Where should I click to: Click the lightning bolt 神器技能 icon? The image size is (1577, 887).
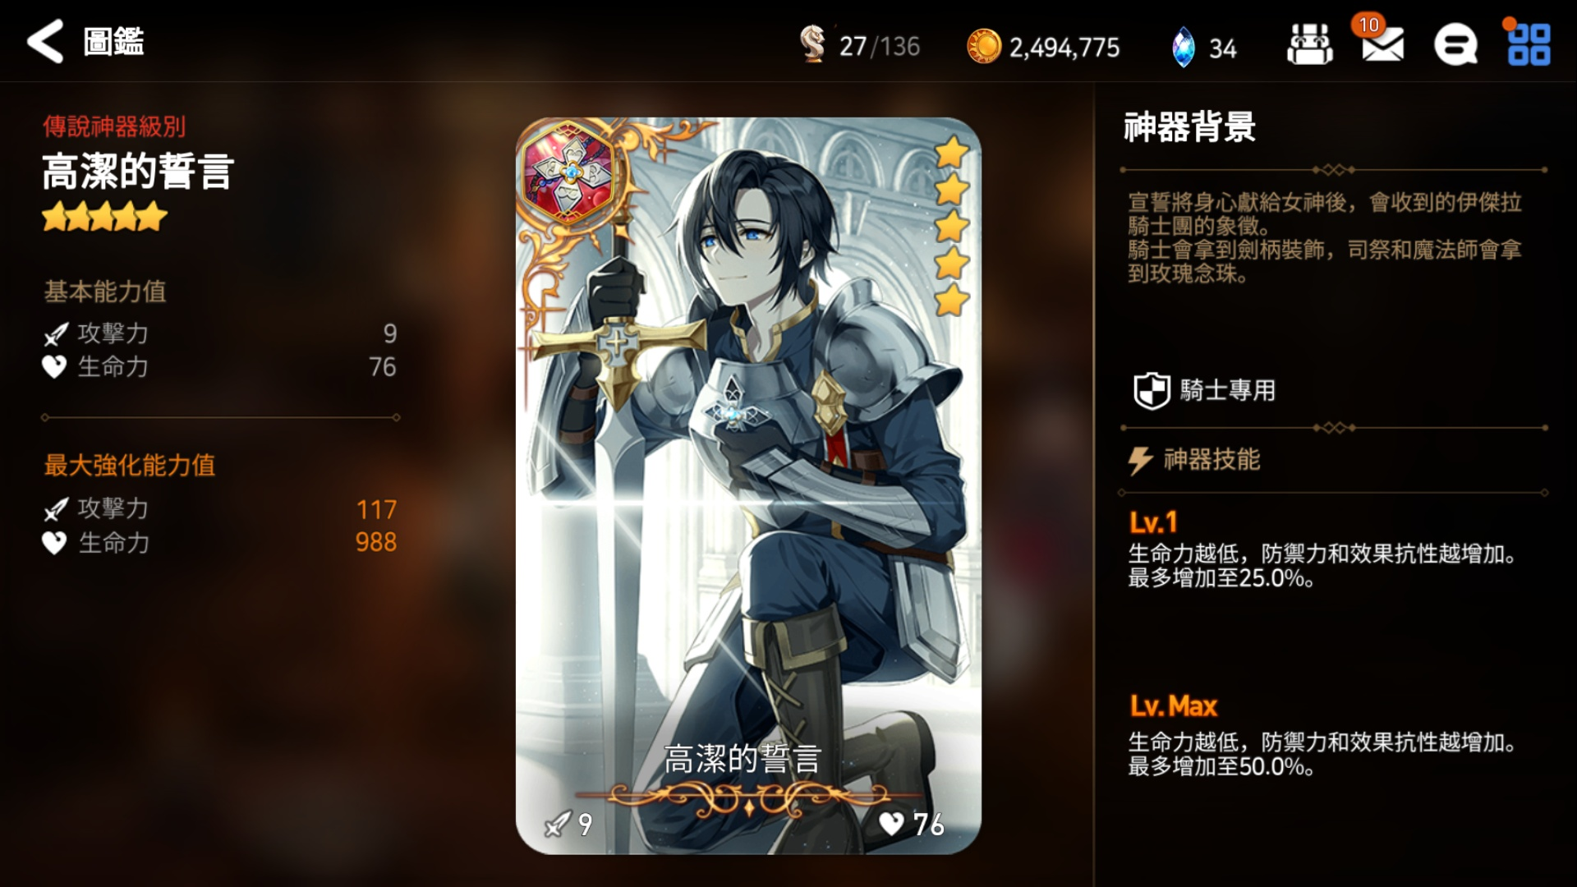coord(1140,461)
